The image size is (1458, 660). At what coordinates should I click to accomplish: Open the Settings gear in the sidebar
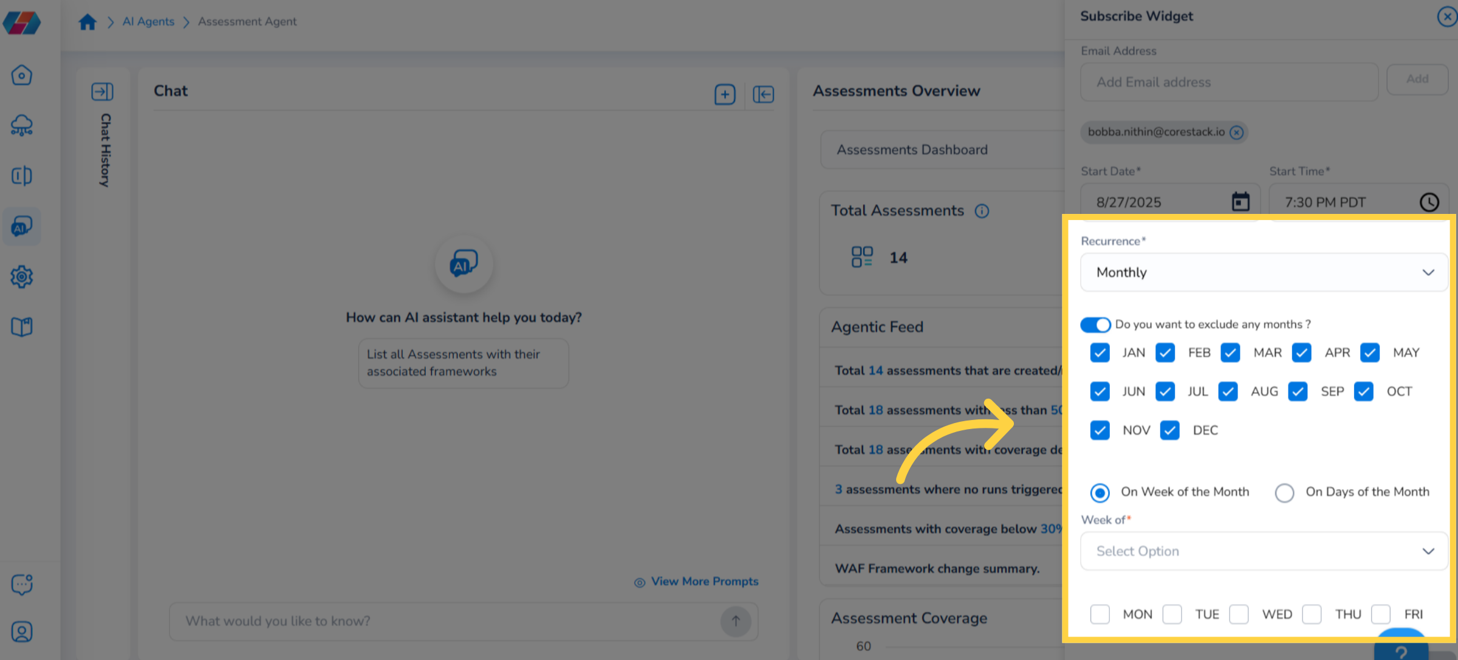coord(21,277)
